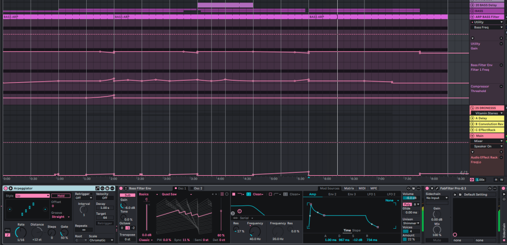
Task: Remove the Utility Gain automation lane (minus icon)
Action: [501, 44]
